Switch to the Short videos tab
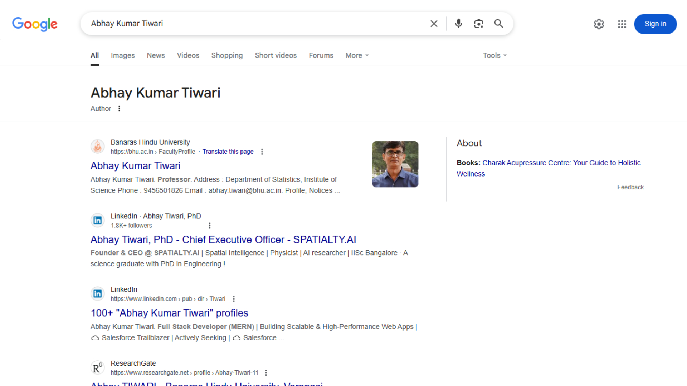 tap(276, 55)
